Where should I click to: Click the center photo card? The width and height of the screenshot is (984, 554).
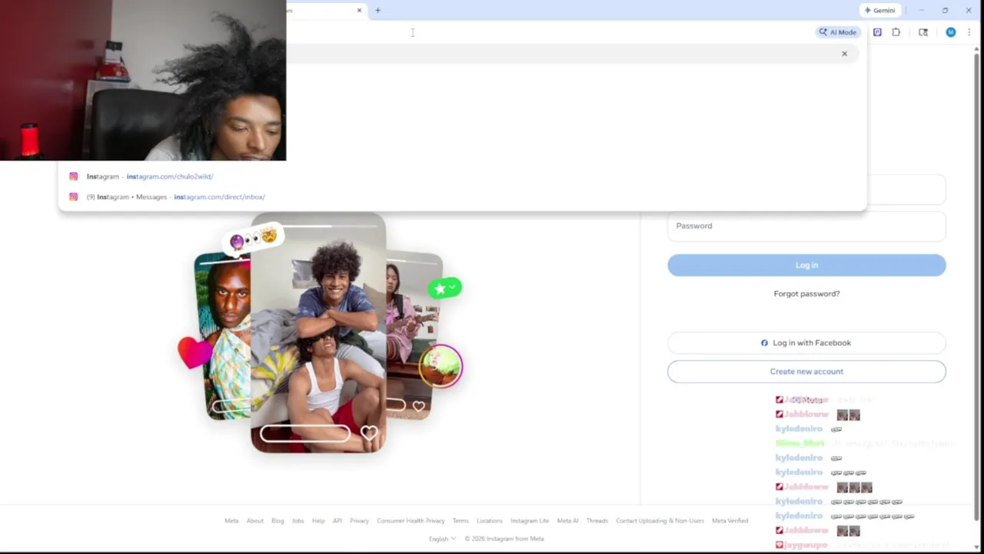318,332
